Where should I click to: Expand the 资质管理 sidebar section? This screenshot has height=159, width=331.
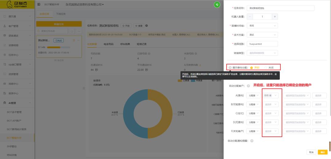(x=17, y=74)
